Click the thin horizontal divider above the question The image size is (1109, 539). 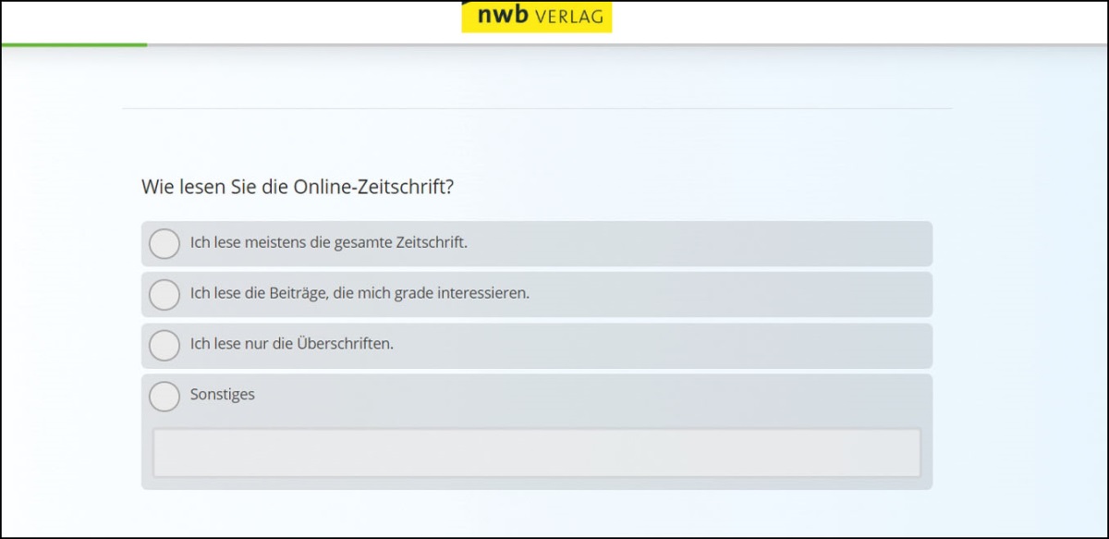pos(536,109)
